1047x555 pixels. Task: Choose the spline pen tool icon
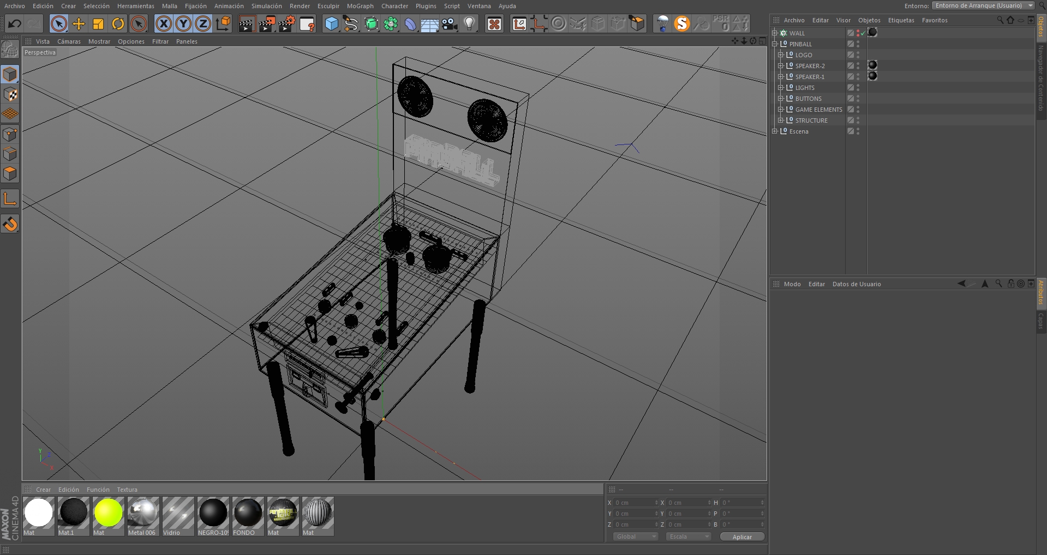click(x=351, y=24)
